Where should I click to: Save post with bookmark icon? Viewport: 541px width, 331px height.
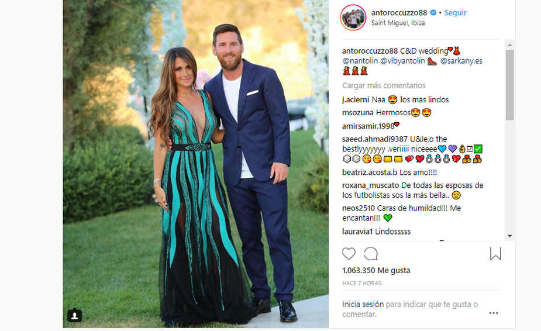click(495, 254)
